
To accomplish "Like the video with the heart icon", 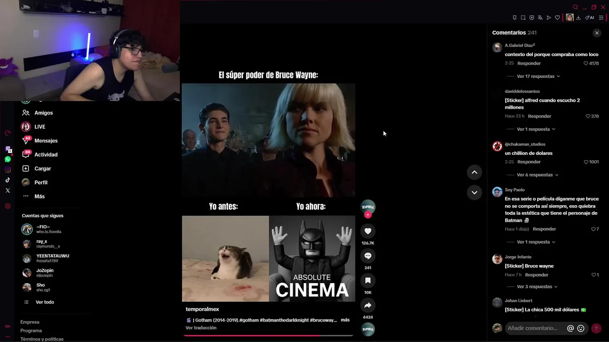I will (368, 231).
